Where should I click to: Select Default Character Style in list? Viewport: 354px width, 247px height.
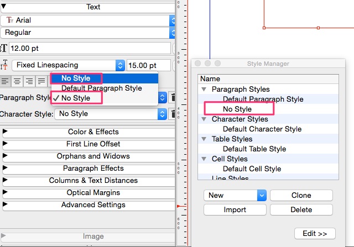(262, 129)
